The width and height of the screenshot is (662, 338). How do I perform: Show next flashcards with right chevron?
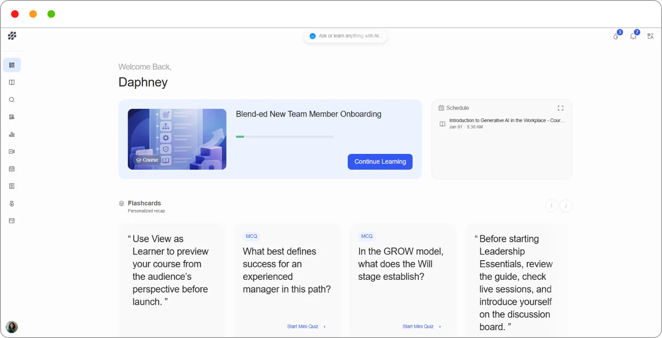click(x=566, y=206)
